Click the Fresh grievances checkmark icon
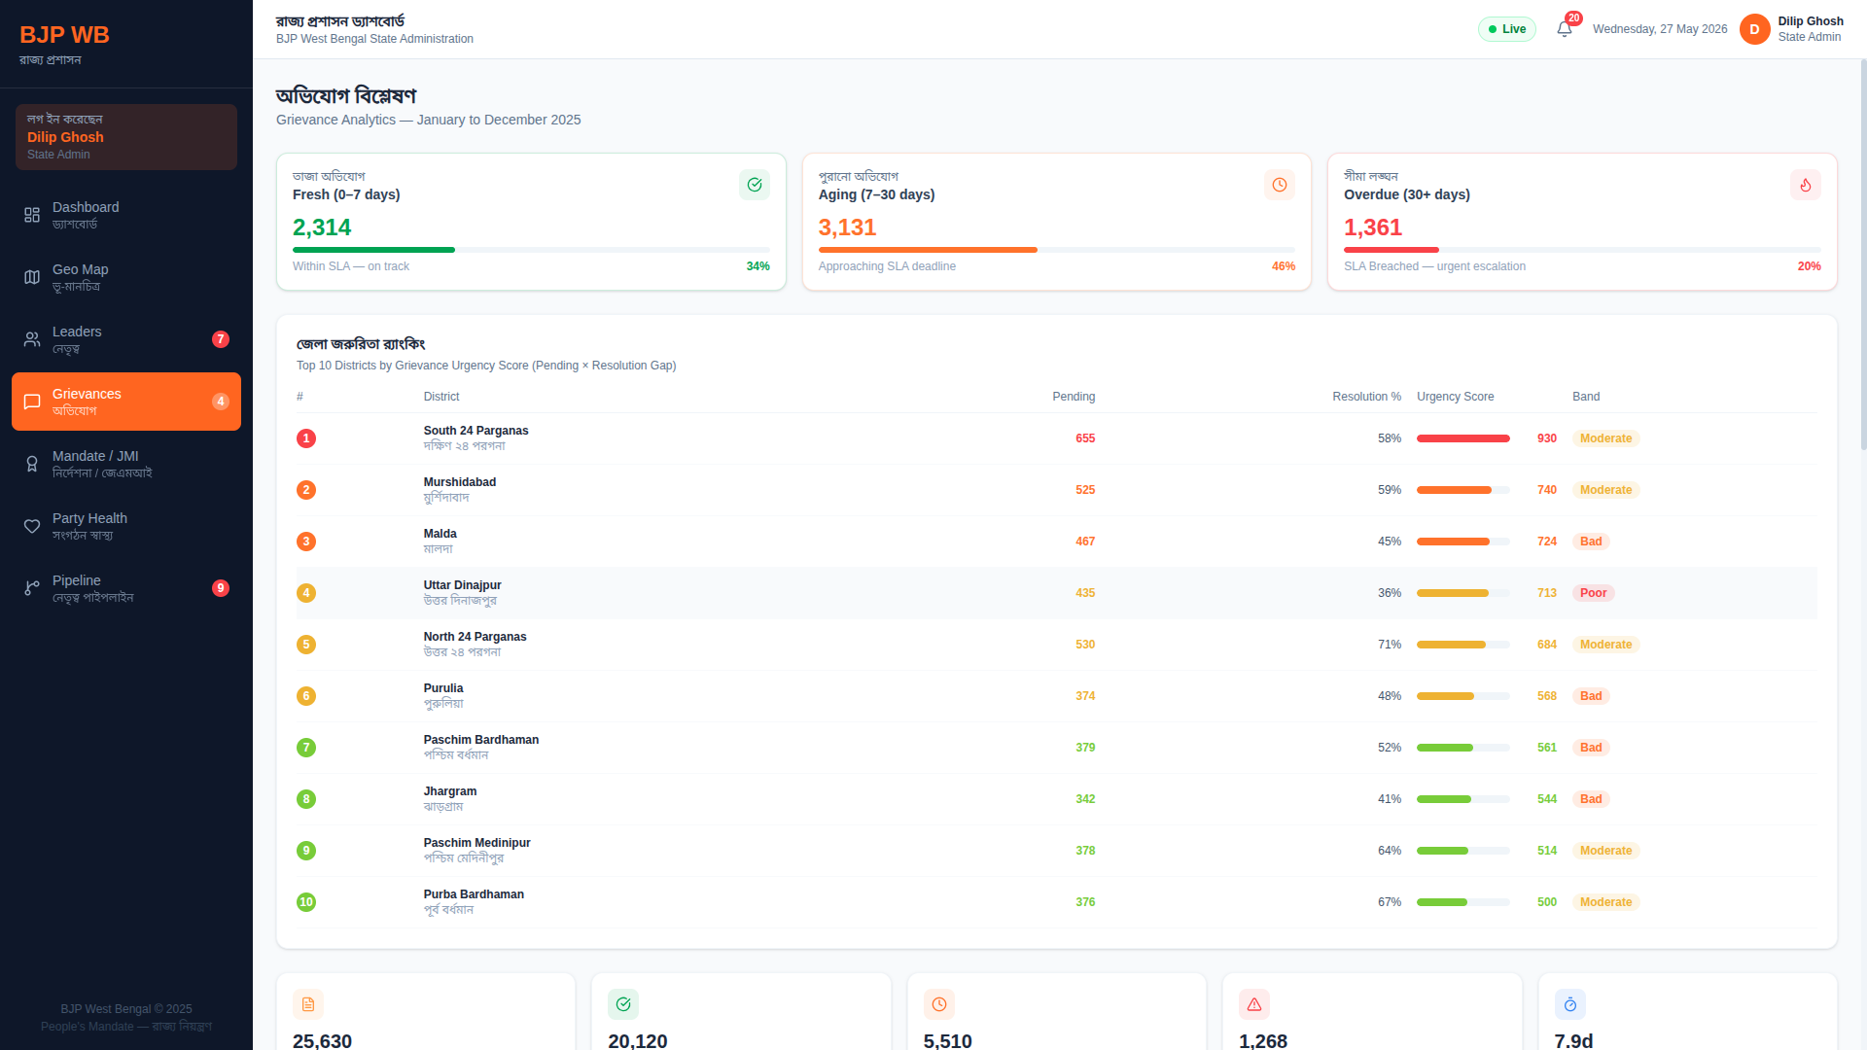 pyautogui.click(x=755, y=185)
